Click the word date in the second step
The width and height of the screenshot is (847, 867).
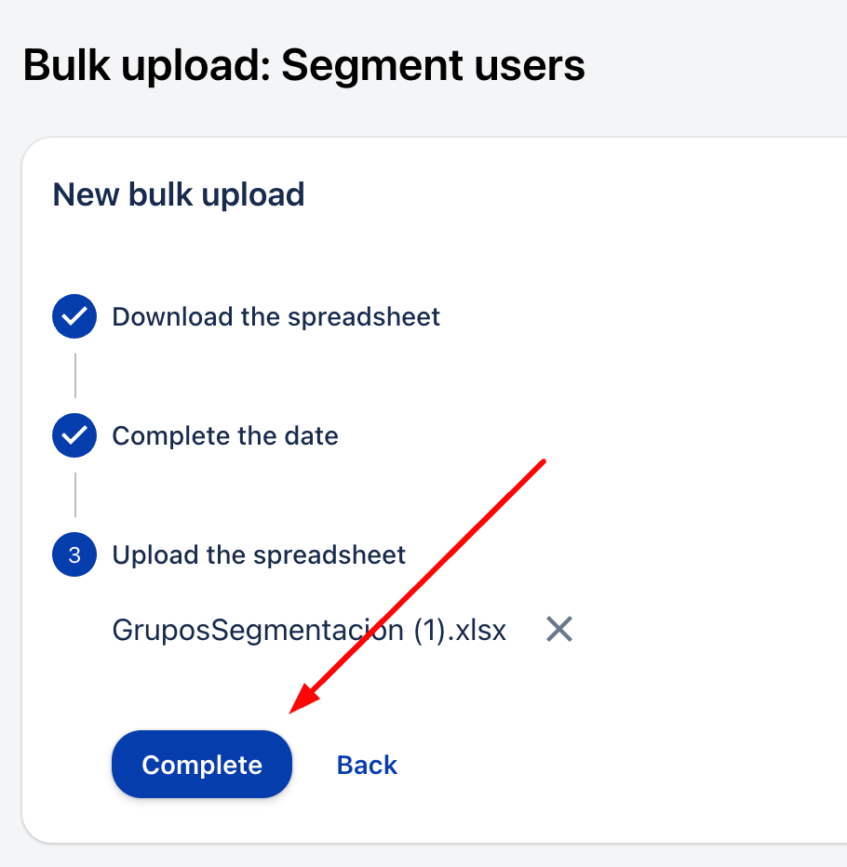(312, 435)
